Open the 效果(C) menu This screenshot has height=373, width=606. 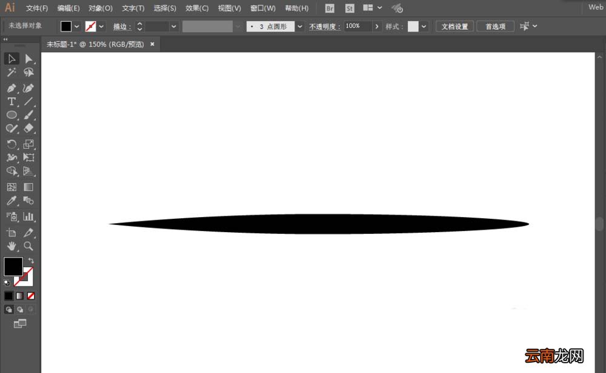(197, 8)
